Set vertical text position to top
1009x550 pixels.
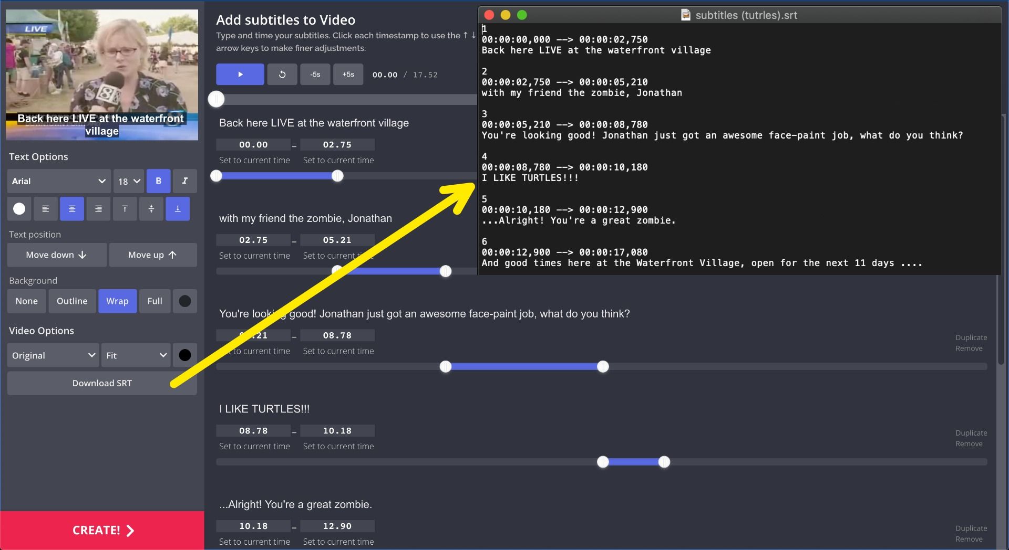pos(125,209)
